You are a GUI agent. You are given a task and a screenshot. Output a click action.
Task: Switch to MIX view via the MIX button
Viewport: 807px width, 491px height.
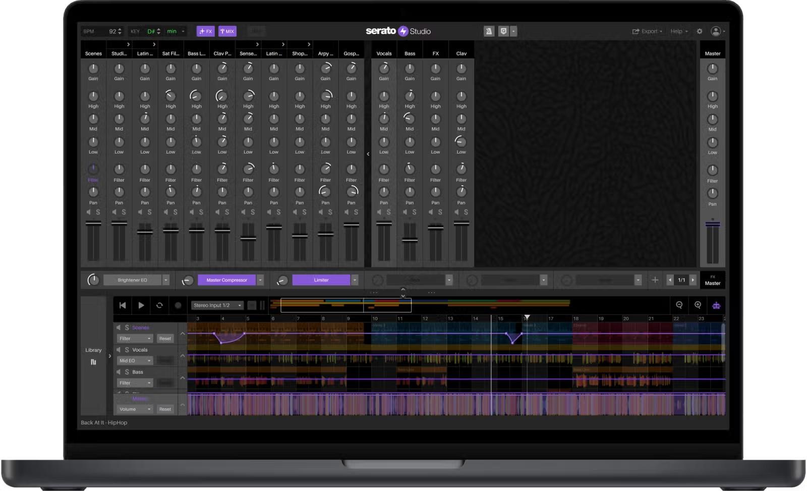(x=227, y=31)
